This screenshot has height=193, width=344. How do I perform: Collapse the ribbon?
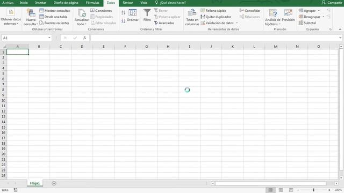click(x=340, y=29)
